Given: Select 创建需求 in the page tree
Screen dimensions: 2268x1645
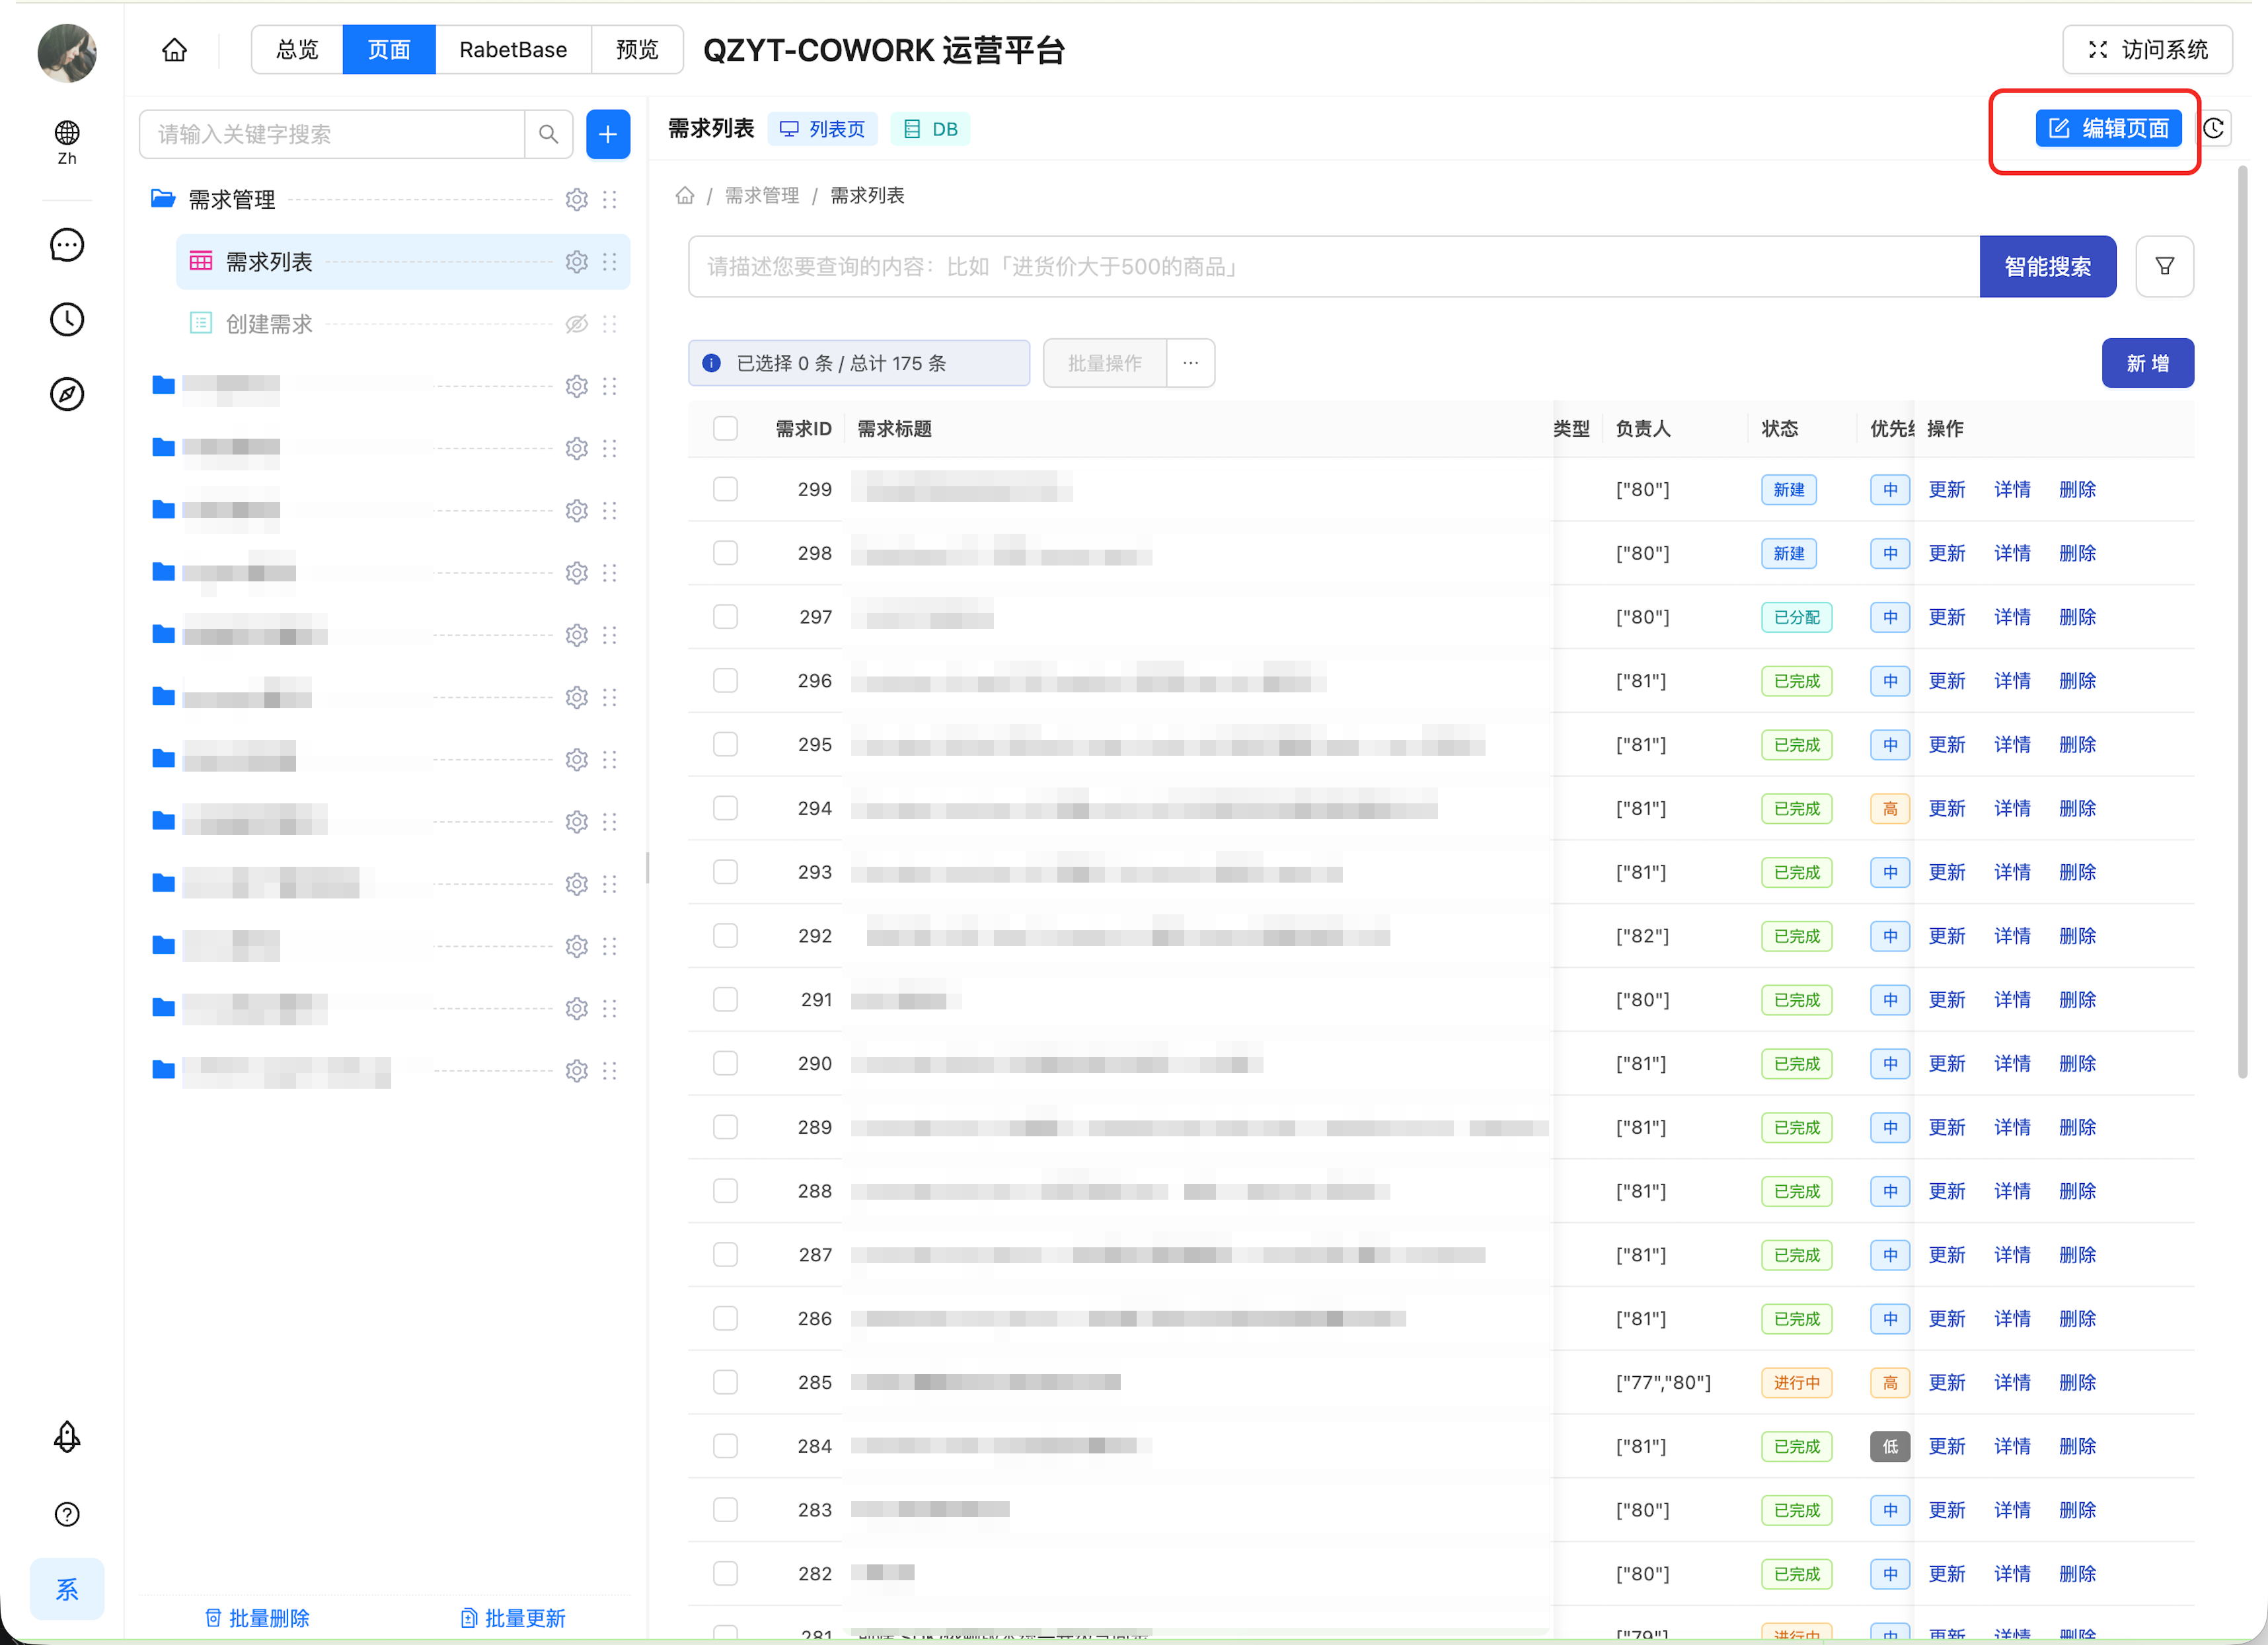Looking at the screenshot, I should (269, 324).
